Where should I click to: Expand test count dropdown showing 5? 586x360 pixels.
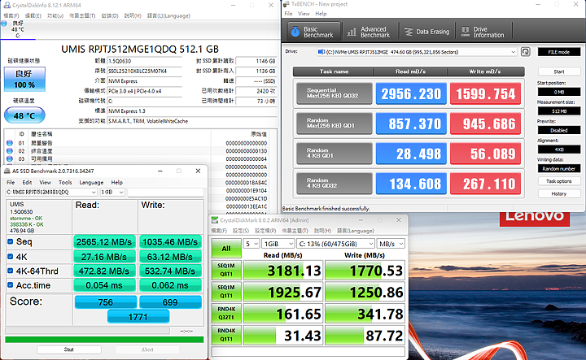click(251, 244)
